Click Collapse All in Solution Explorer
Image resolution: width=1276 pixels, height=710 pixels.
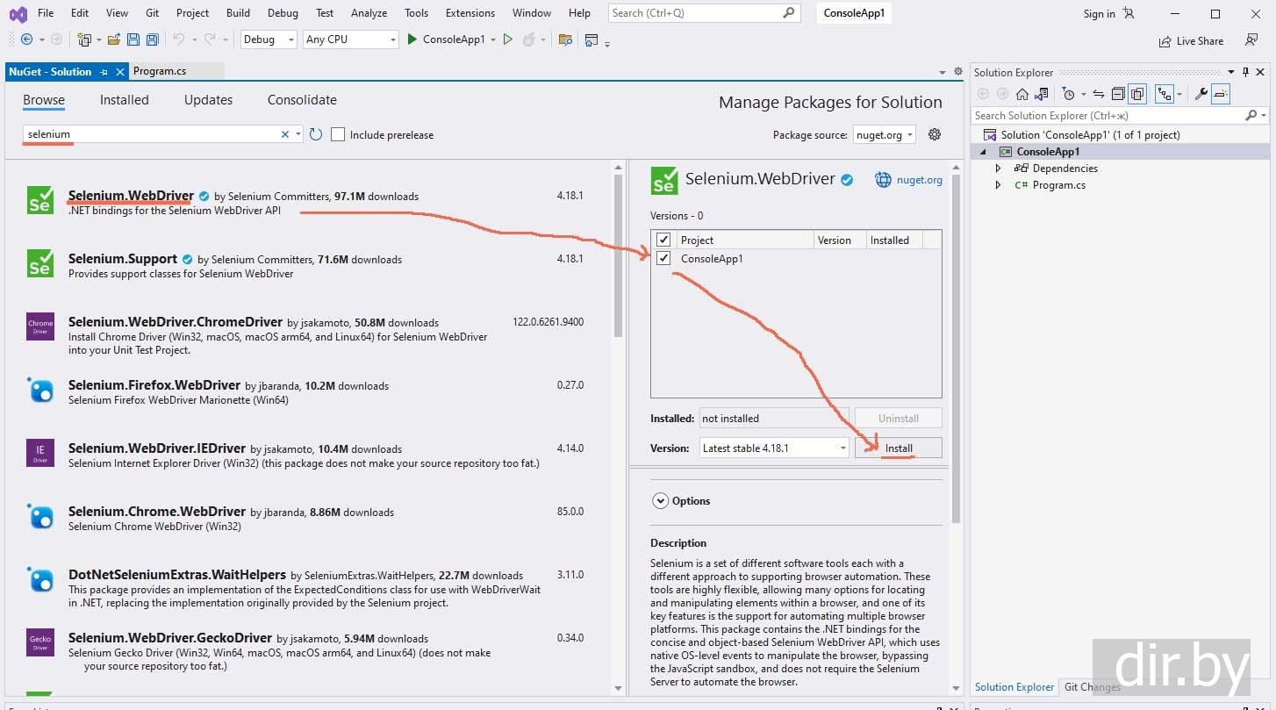pyautogui.click(x=1118, y=94)
